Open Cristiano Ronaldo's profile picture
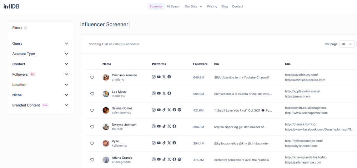 click(106, 77)
